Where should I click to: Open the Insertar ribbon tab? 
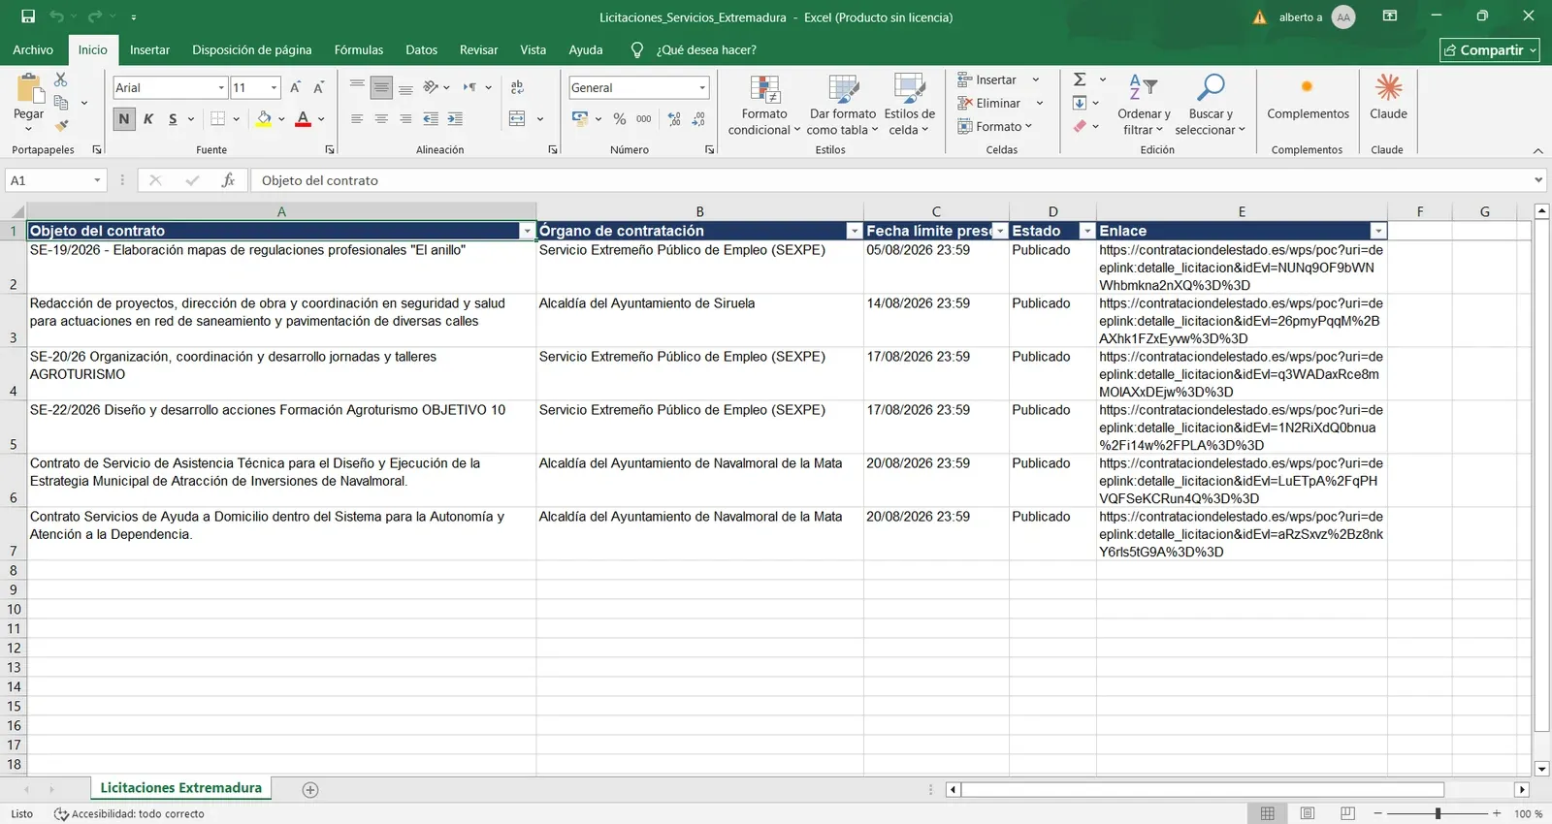[149, 49]
